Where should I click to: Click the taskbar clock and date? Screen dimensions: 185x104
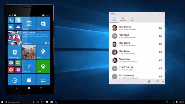tap(181, 102)
